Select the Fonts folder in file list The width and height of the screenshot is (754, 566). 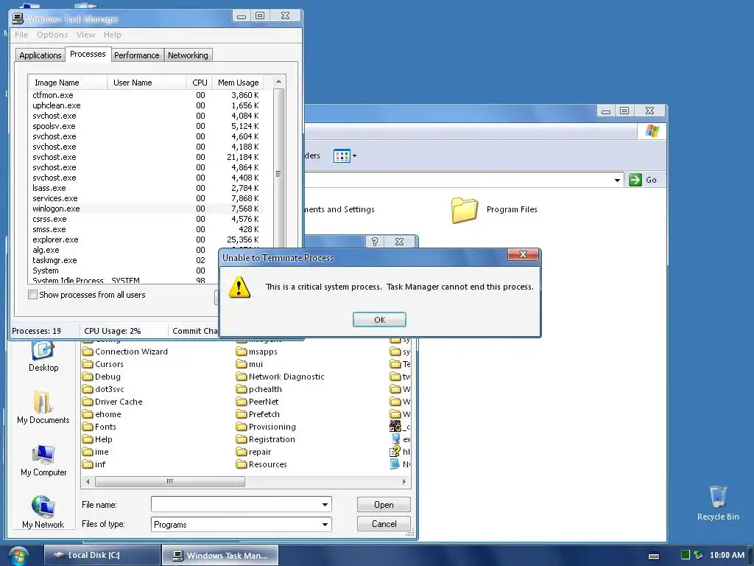99,427
